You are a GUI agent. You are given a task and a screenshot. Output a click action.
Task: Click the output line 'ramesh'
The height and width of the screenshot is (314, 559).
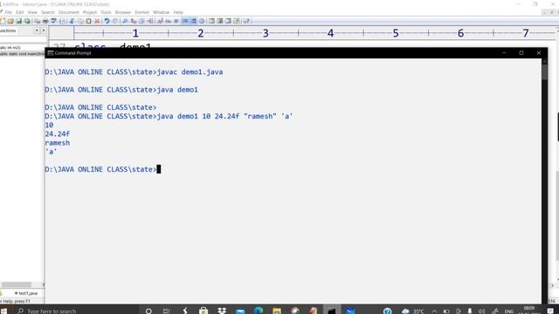pos(58,143)
